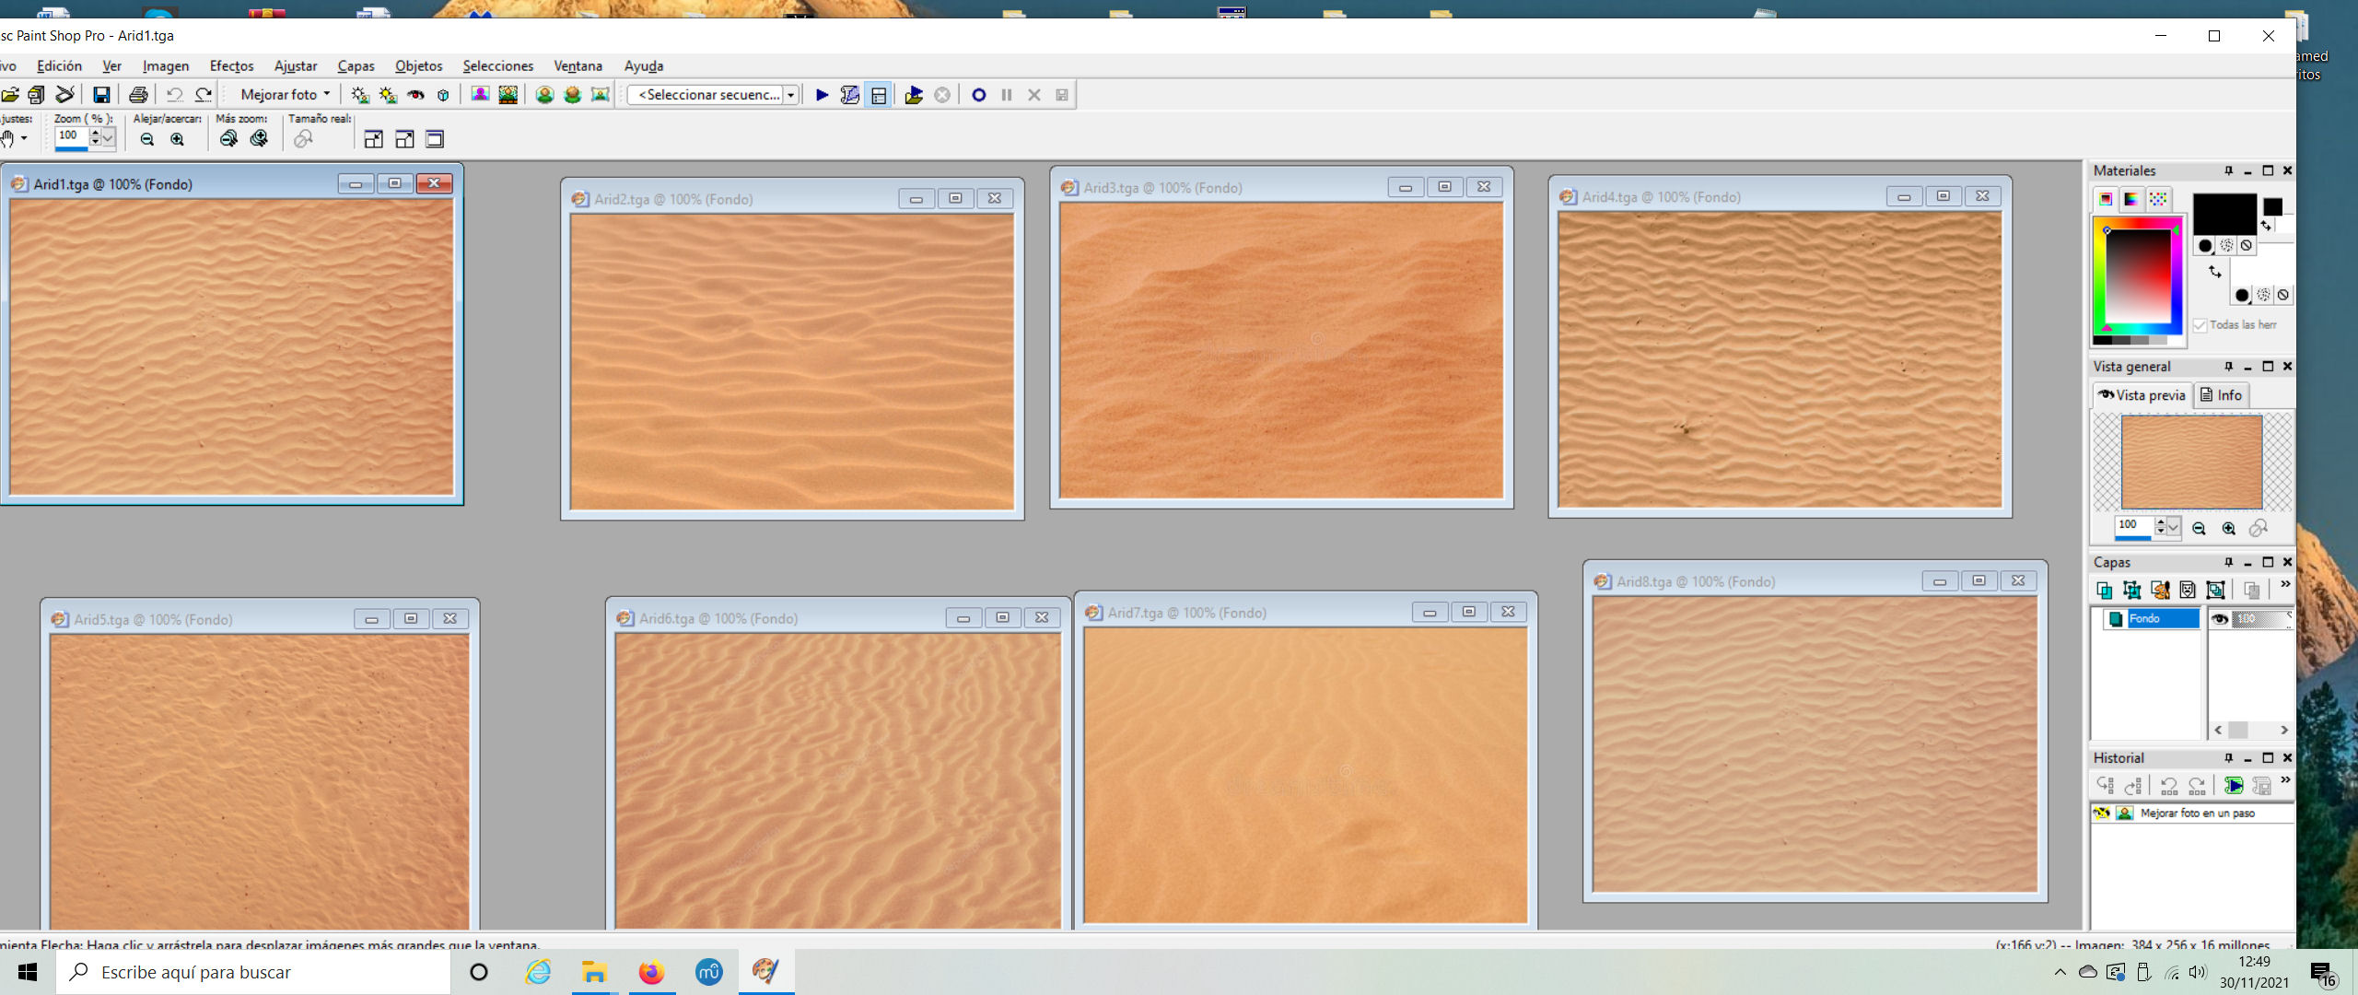
Task: Click the Print icon in toolbar
Action: [138, 95]
